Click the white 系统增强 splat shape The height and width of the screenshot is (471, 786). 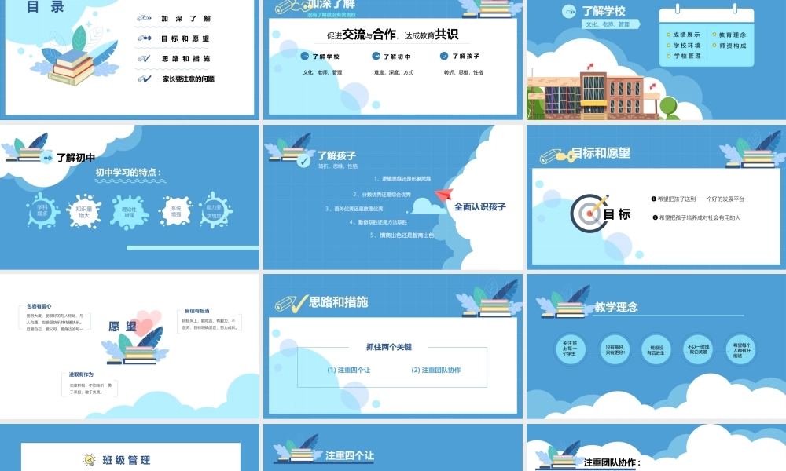click(x=176, y=210)
